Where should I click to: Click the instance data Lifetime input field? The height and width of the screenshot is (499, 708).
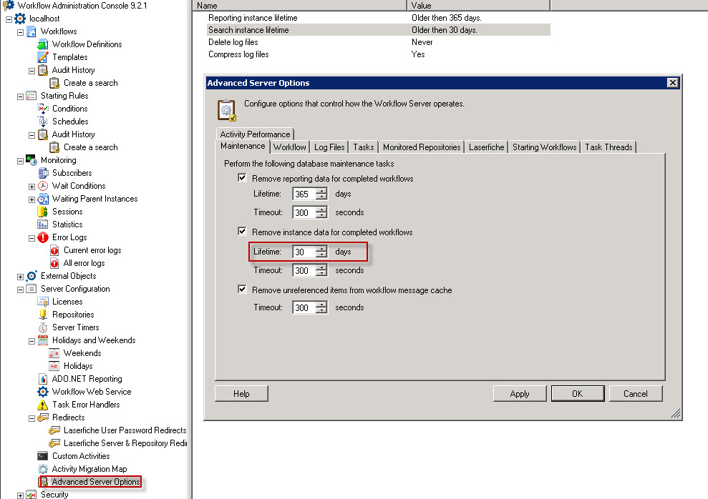[304, 252]
